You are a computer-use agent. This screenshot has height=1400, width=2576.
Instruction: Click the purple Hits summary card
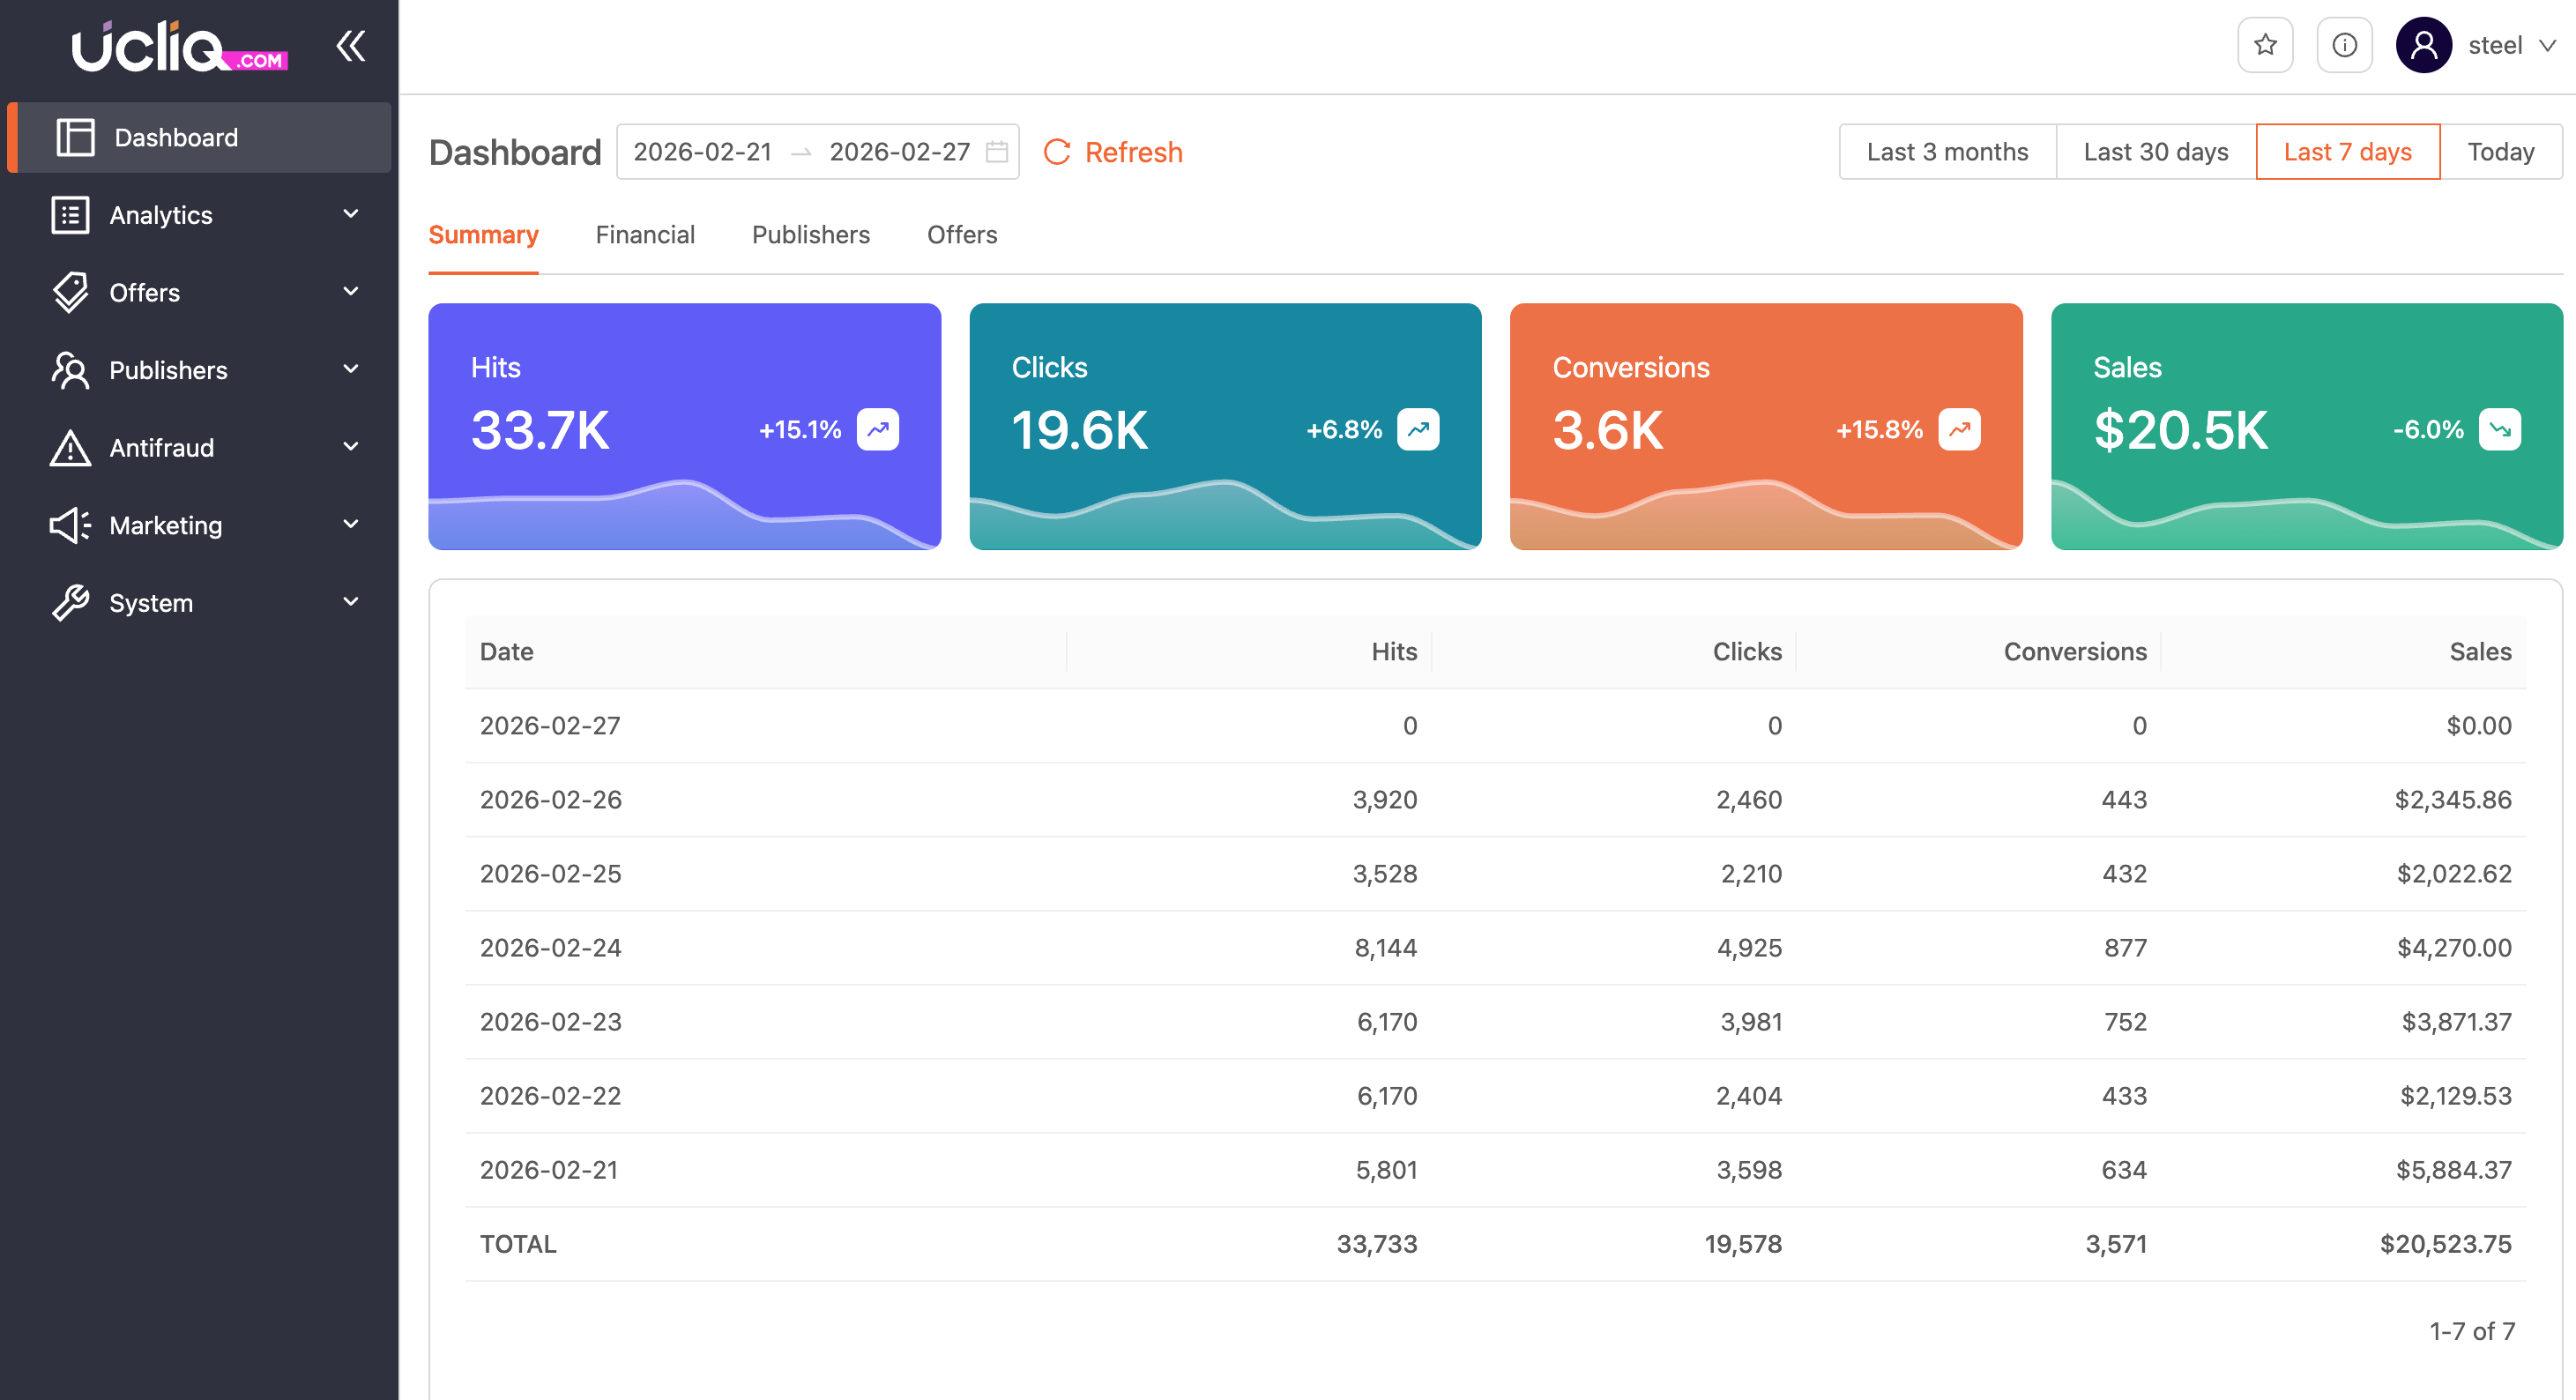(684, 426)
